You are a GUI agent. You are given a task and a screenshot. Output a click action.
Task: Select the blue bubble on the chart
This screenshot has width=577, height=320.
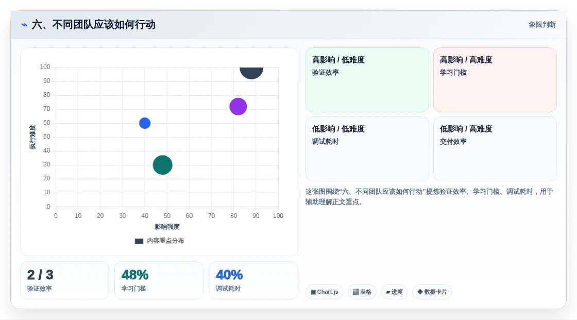145,123
